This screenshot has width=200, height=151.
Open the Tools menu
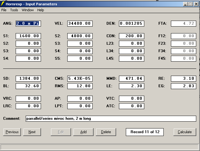click(14, 10)
